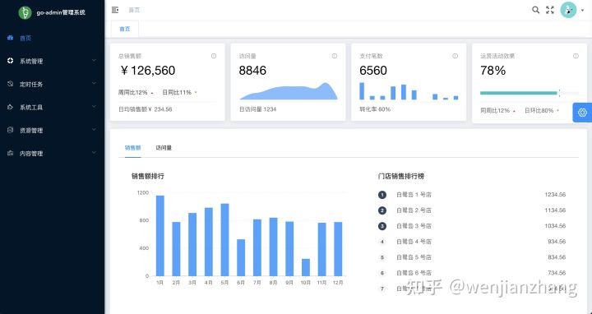The height and width of the screenshot is (314, 592).
Task: Click the 12月 bar in sales chart
Action: [x=338, y=249]
